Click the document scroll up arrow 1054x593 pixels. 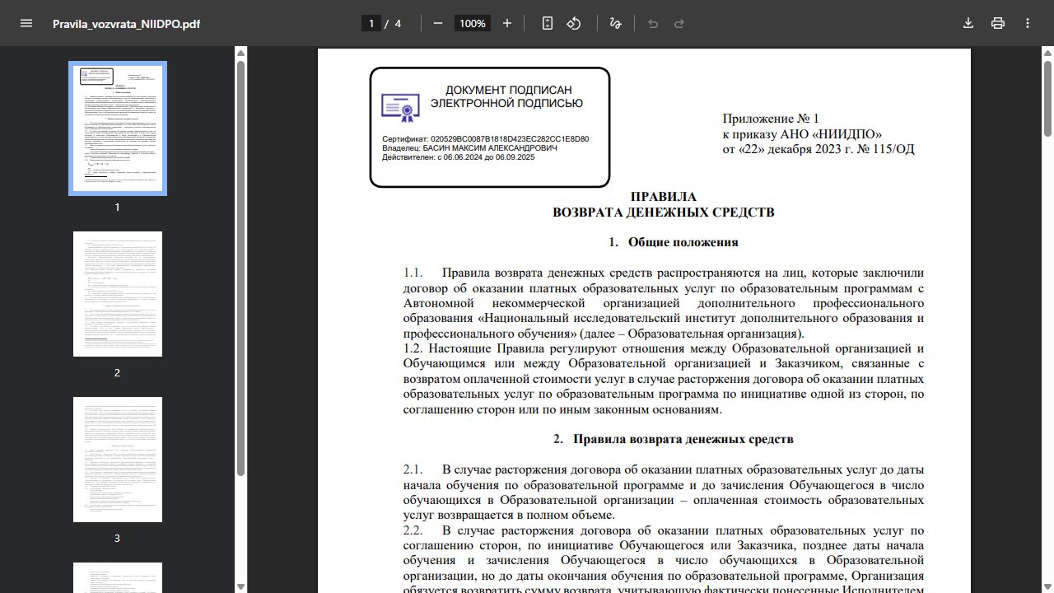click(1048, 54)
